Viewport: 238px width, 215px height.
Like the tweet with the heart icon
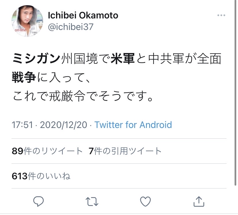point(146,201)
